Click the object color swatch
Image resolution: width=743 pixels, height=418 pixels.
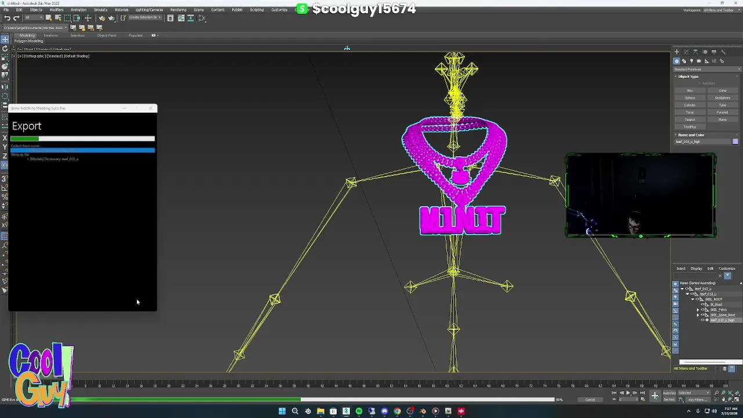735,141
